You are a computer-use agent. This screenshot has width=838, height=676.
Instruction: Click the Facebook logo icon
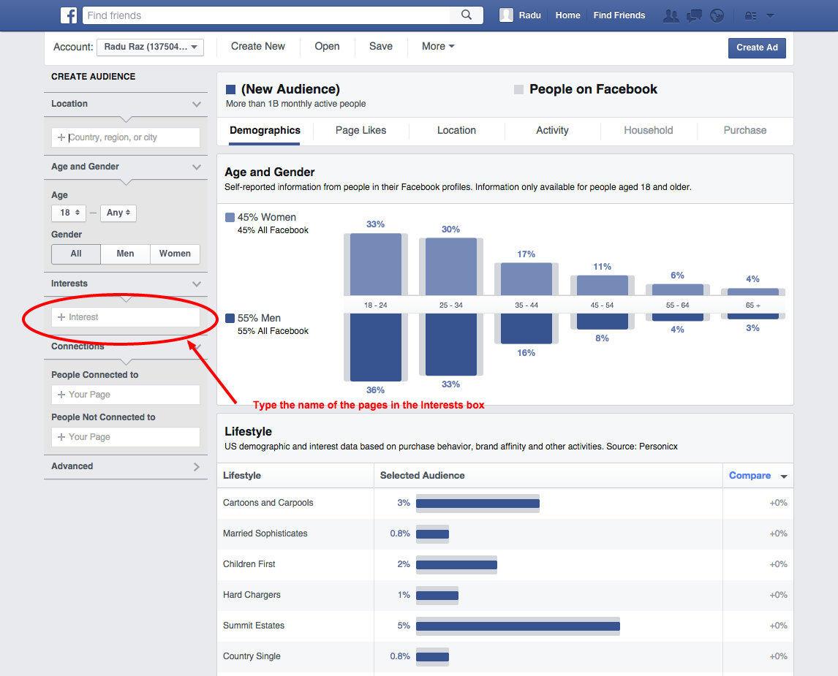point(69,15)
